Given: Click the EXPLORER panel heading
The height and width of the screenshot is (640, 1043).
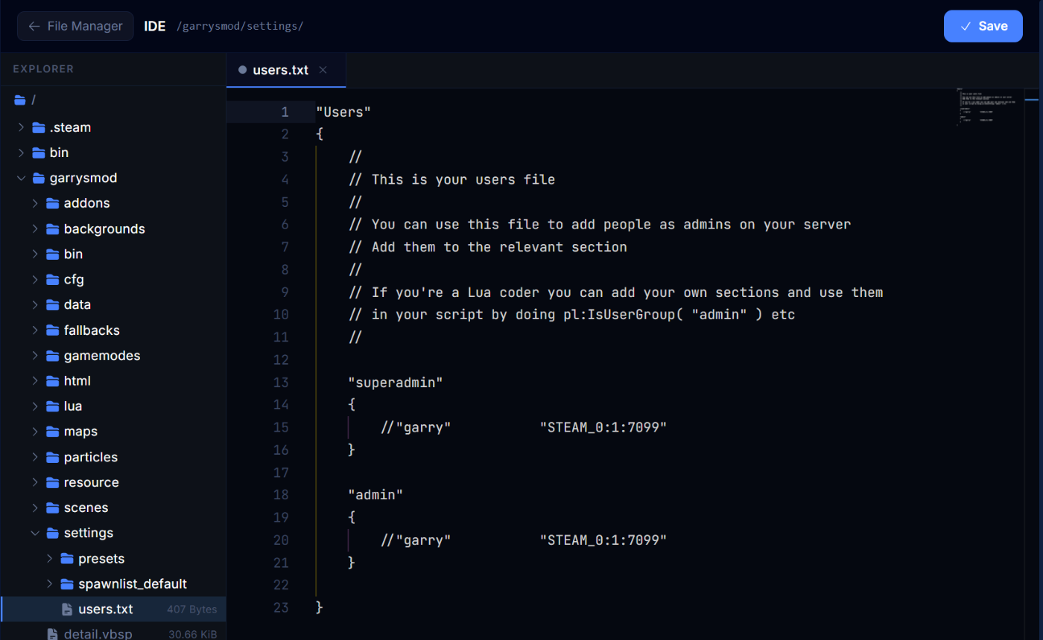Looking at the screenshot, I should 43,69.
